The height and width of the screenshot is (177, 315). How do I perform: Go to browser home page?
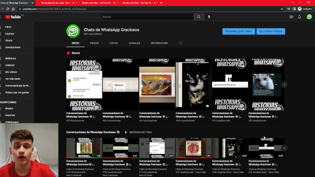(13, 9)
